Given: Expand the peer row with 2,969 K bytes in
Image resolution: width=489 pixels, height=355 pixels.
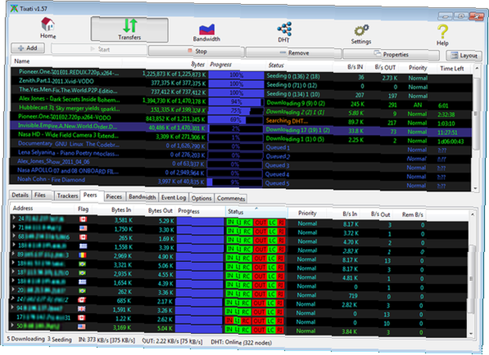Looking at the screenshot, I should pyautogui.click(x=14, y=253).
